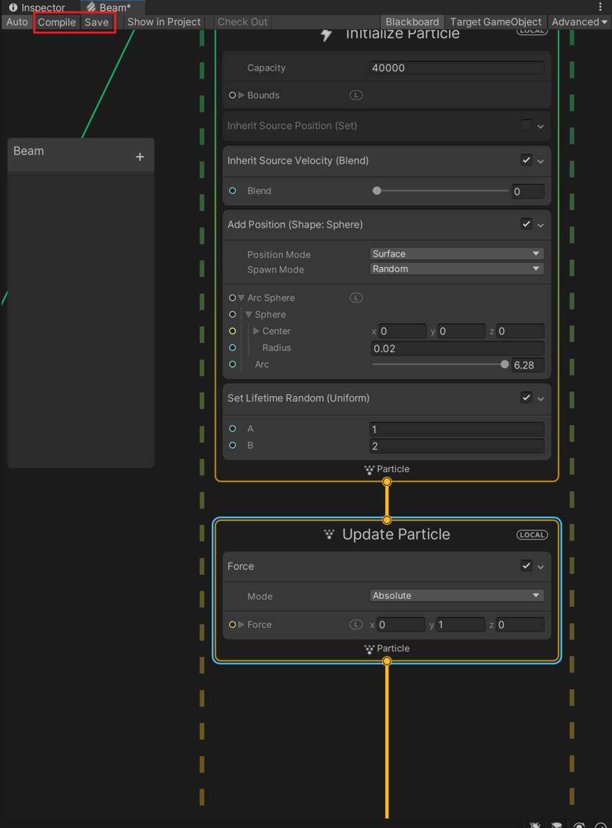Click the Update Particle title
The image size is (612, 828).
click(396, 534)
